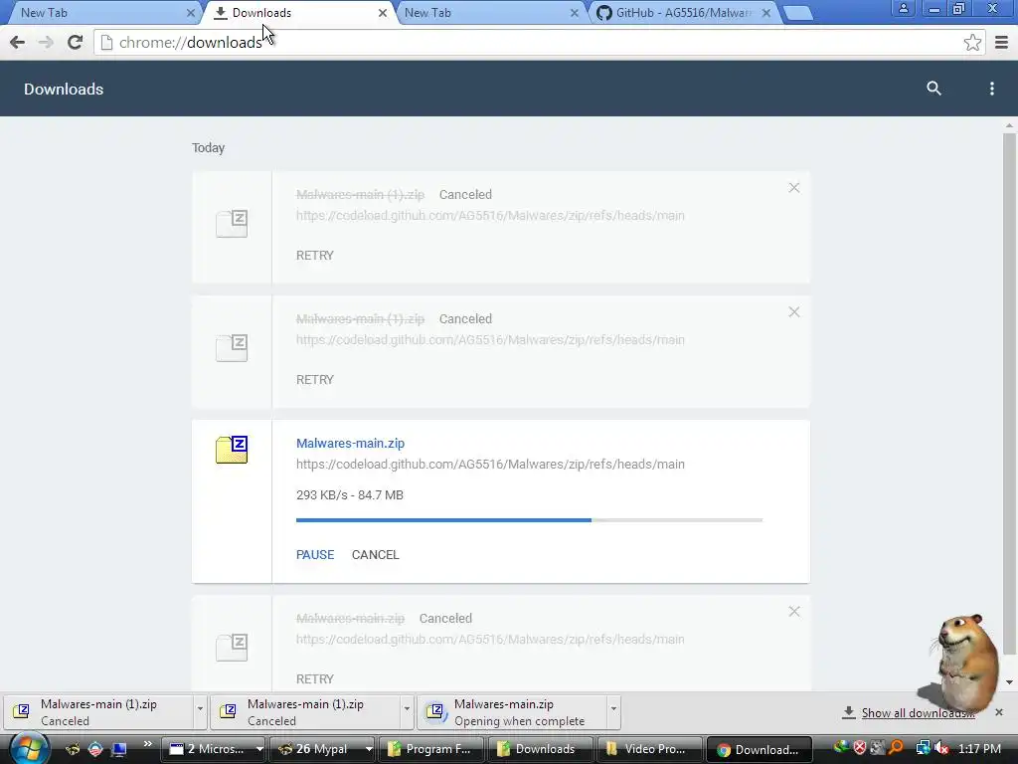The width and height of the screenshot is (1018, 764).
Task: Click the green globe tray icon
Action: pos(841,748)
